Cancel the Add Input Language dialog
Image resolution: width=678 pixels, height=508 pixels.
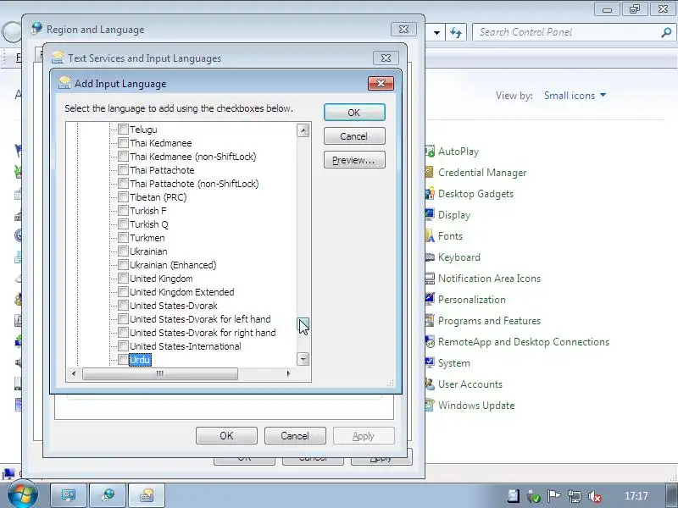point(354,136)
